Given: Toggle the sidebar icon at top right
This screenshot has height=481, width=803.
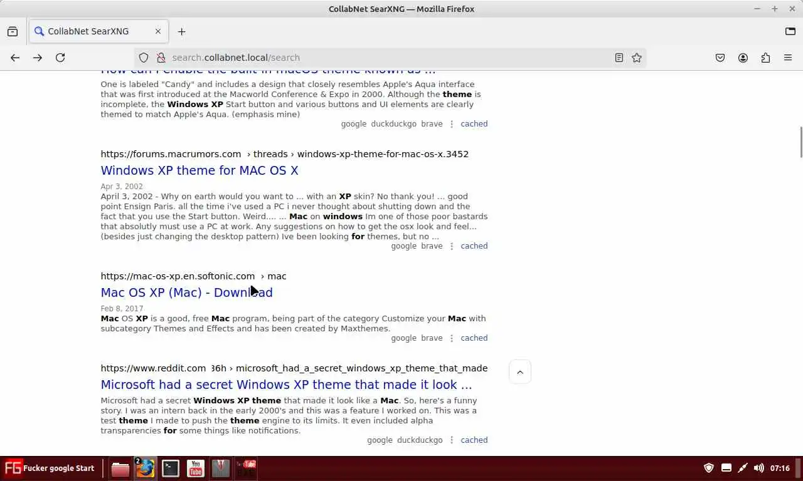Looking at the screenshot, I should click(790, 31).
